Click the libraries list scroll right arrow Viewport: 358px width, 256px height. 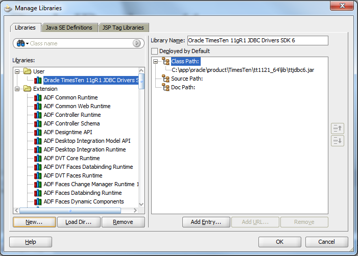click(135, 211)
